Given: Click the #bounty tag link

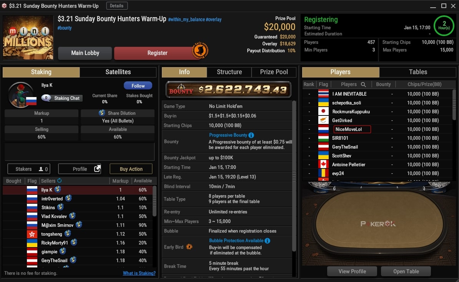Looking at the screenshot, I should 65,28.
